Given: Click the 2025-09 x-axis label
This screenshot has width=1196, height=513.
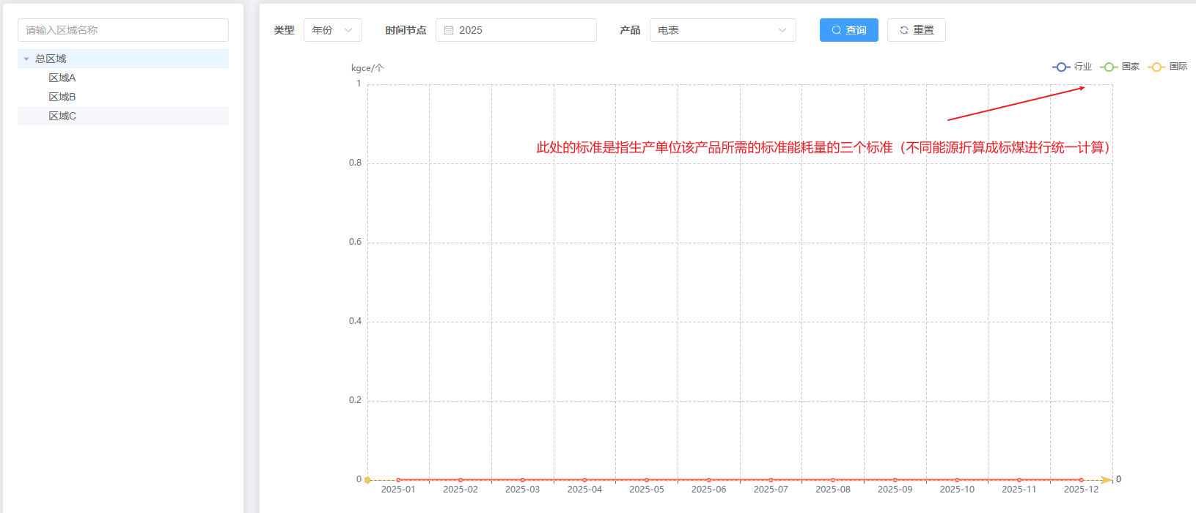Looking at the screenshot, I should click(x=895, y=490).
